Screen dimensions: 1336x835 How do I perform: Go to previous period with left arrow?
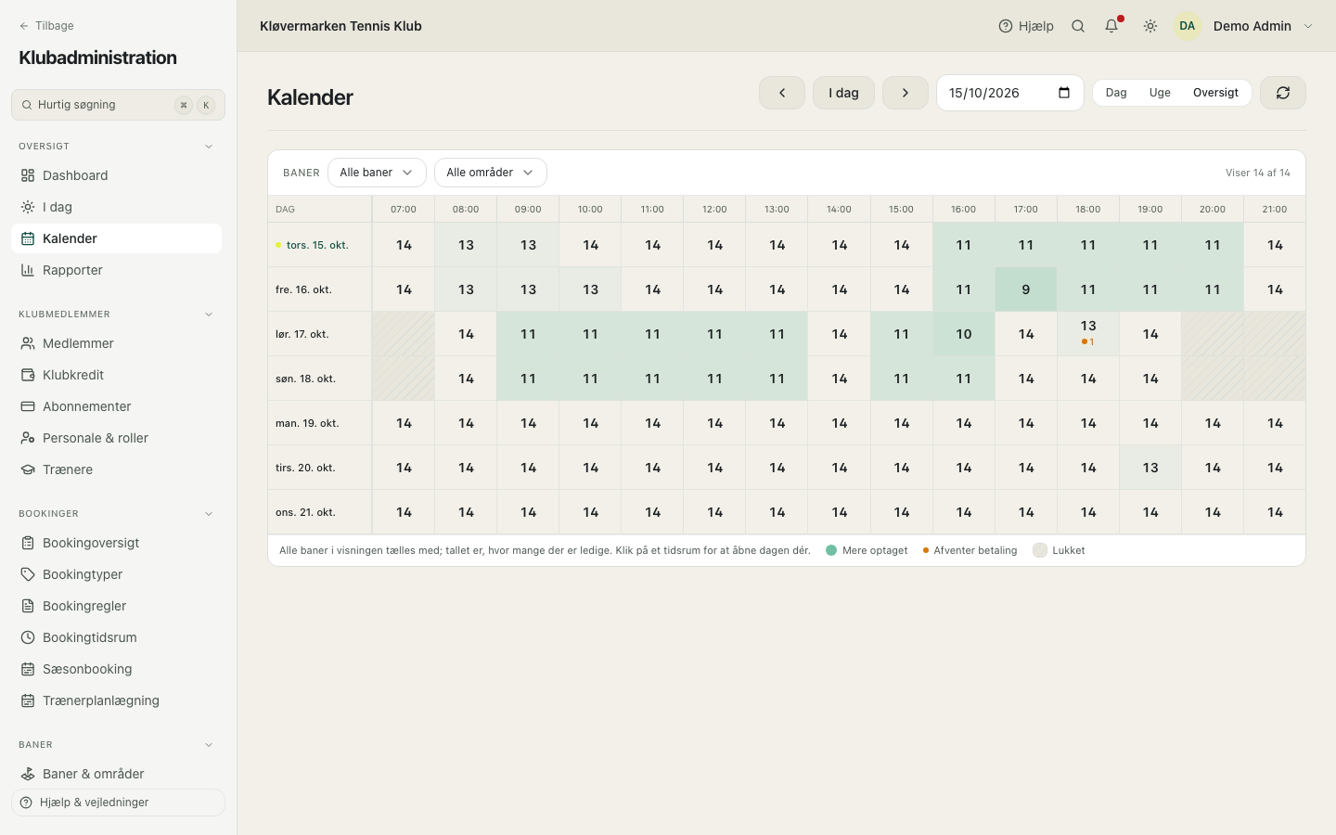[782, 93]
